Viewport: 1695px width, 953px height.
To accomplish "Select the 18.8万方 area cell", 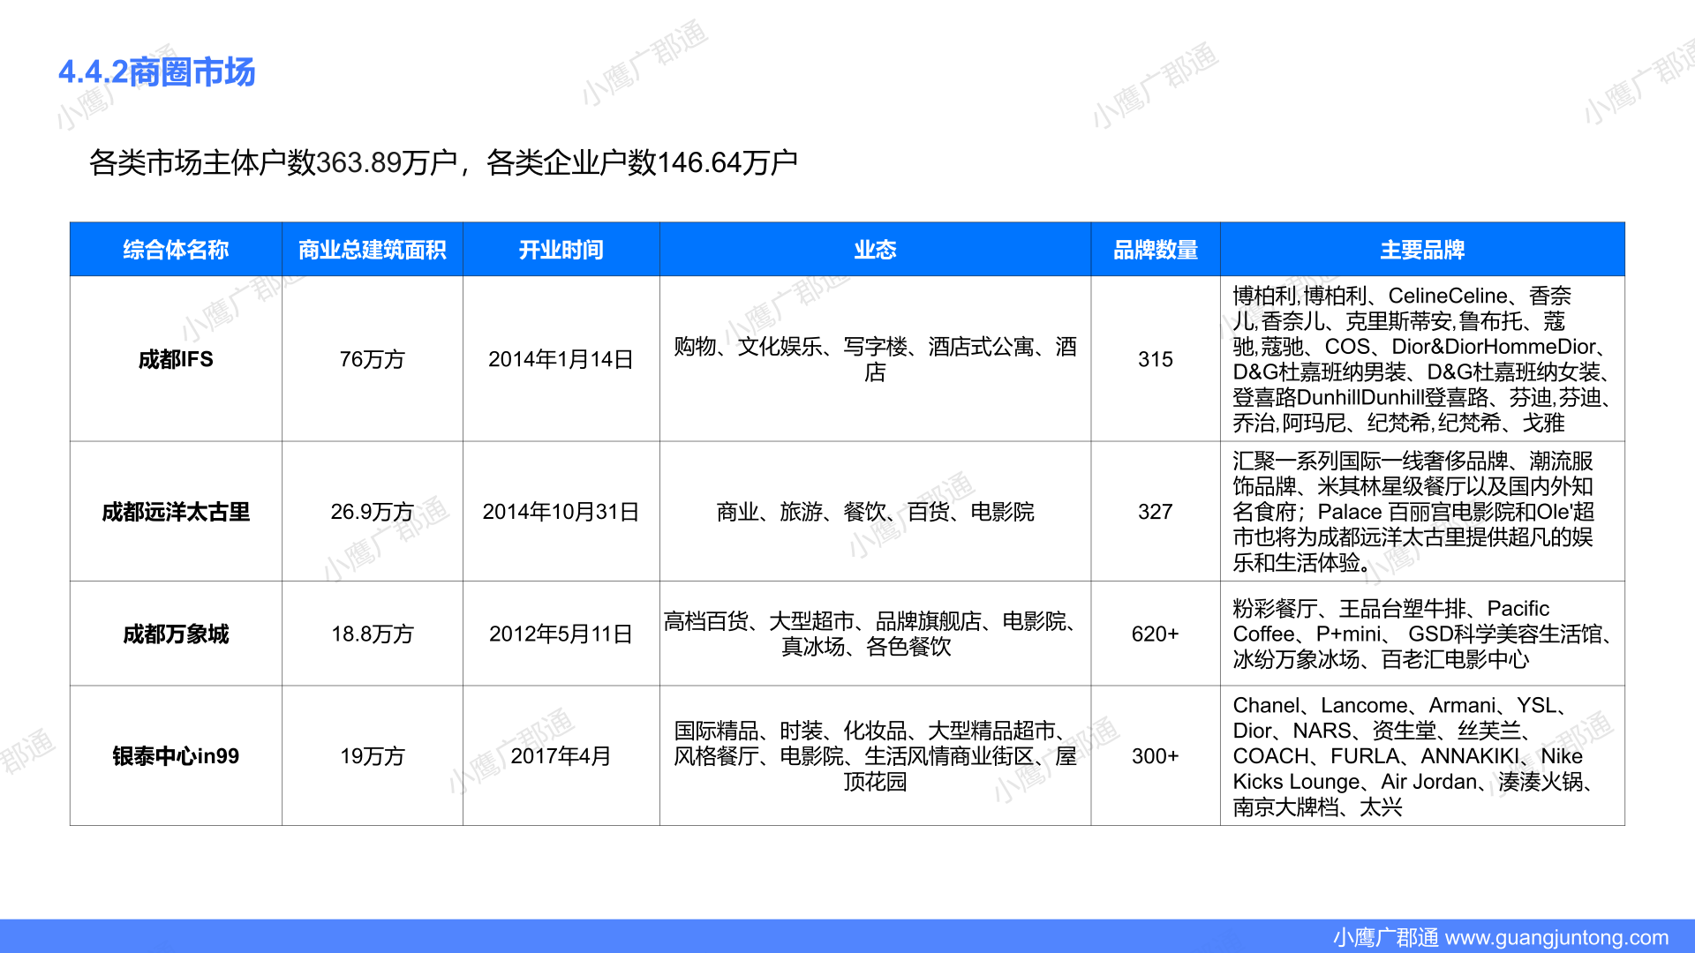I will point(372,634).
